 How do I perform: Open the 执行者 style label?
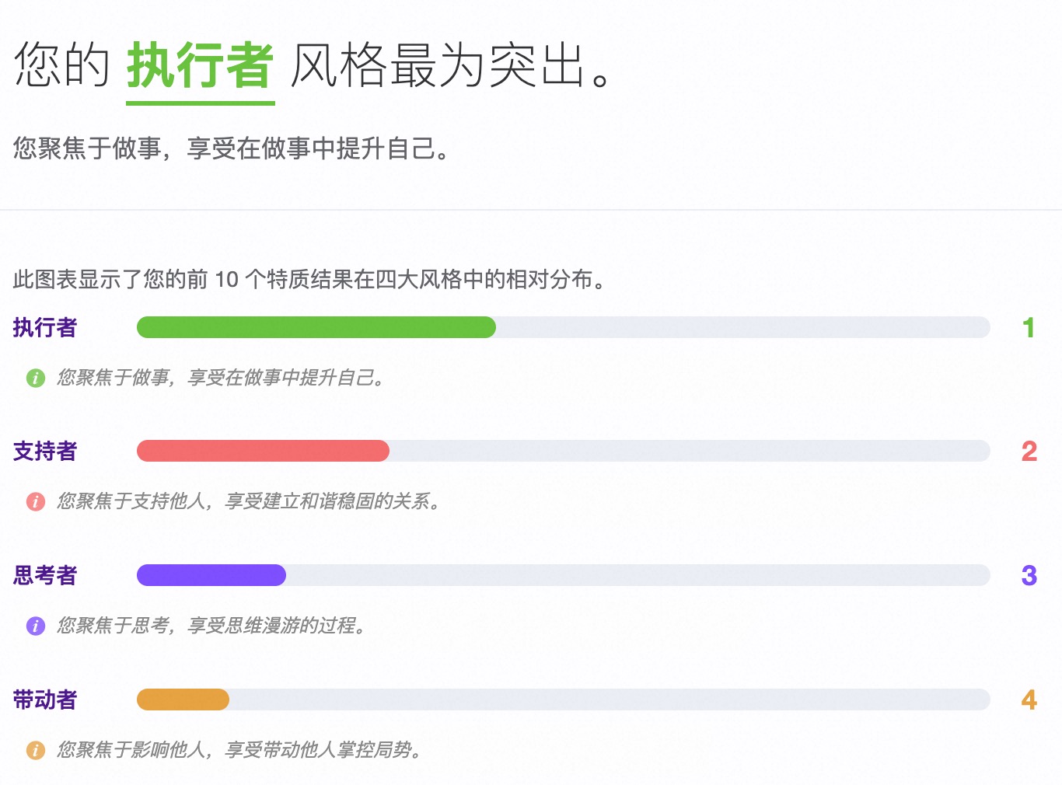point(45,328)
